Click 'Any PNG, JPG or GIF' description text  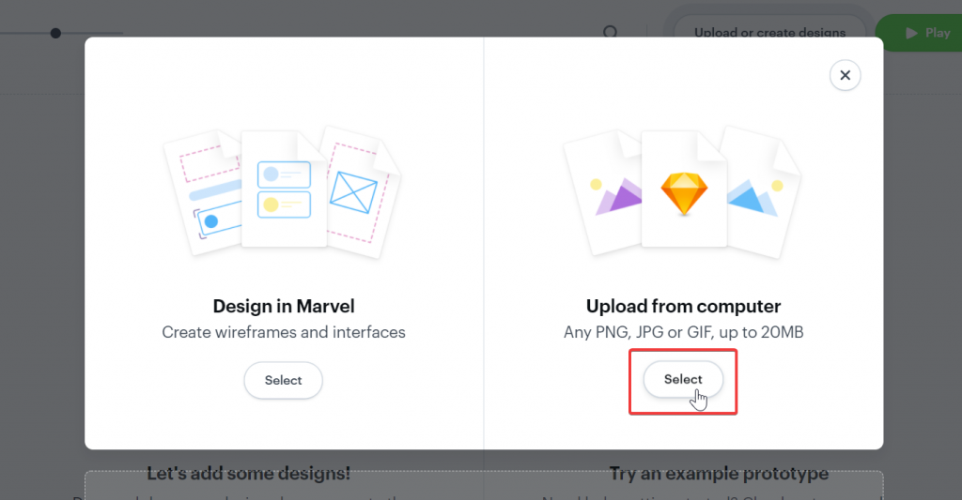683,332
